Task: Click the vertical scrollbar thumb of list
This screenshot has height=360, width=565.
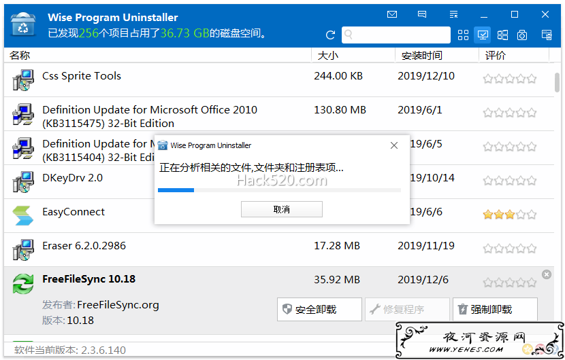Action: point(557,82)
